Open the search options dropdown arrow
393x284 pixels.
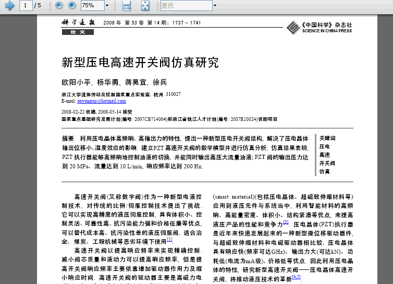(x=215, y=6)
